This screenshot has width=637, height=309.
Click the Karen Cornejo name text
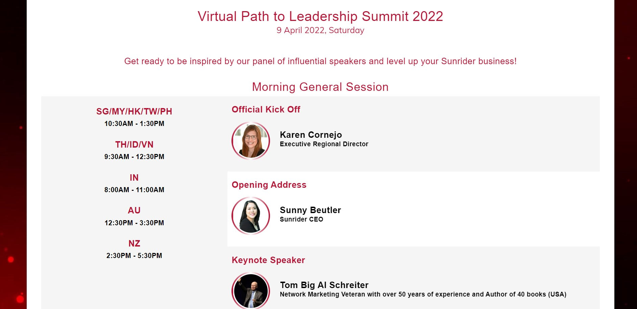coord(311,135)
